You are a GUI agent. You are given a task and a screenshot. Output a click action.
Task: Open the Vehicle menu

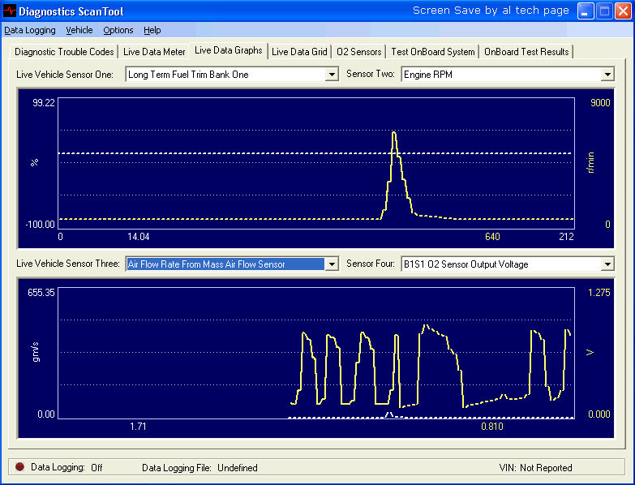click(x=79, y=30)
